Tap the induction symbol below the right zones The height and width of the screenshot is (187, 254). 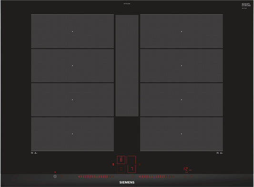220,153
